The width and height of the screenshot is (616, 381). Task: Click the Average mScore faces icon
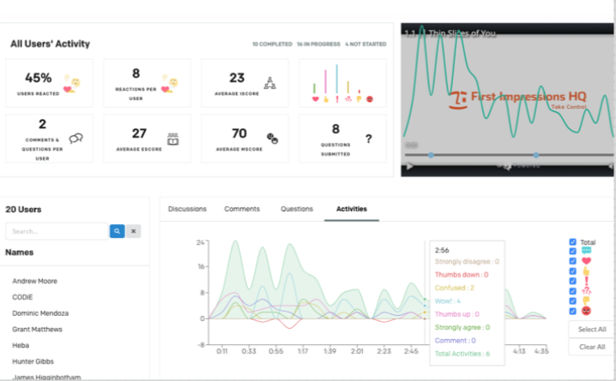pyautogui.click(x=272, y=138)
